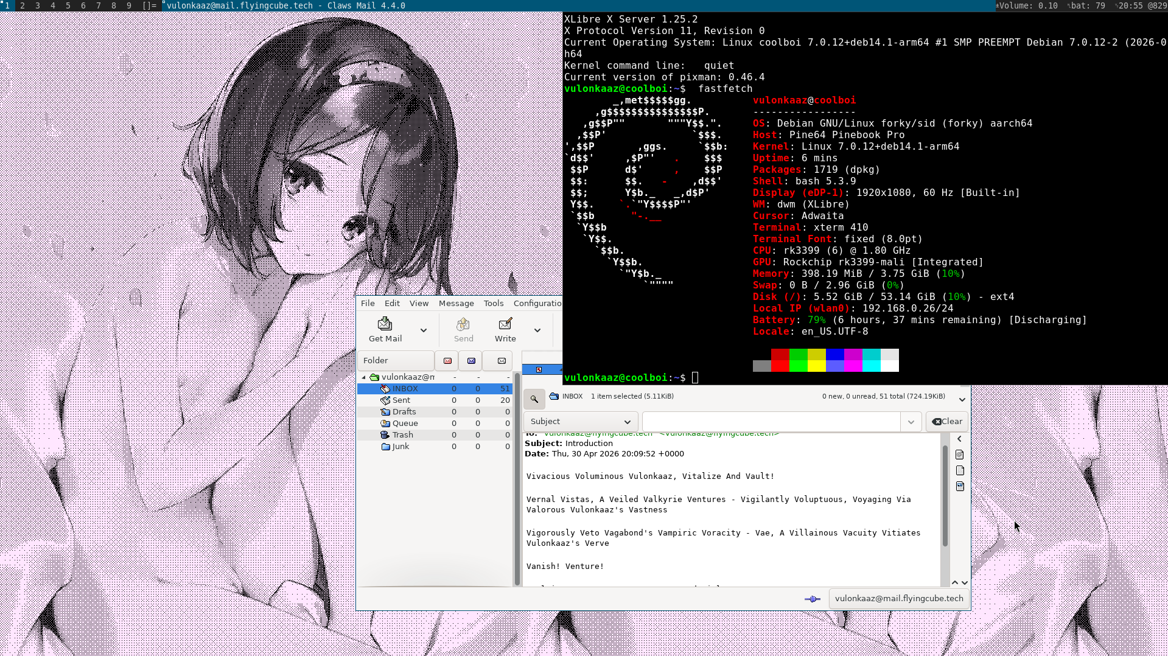The width and height of the screenshot is (1168, 656).
Task: Click the Clear search button
Action: tap(948, 422)
